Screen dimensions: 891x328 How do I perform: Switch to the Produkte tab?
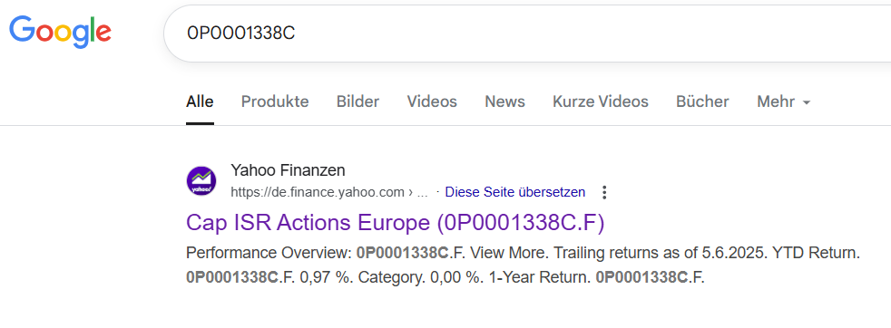tap(275, 101)
